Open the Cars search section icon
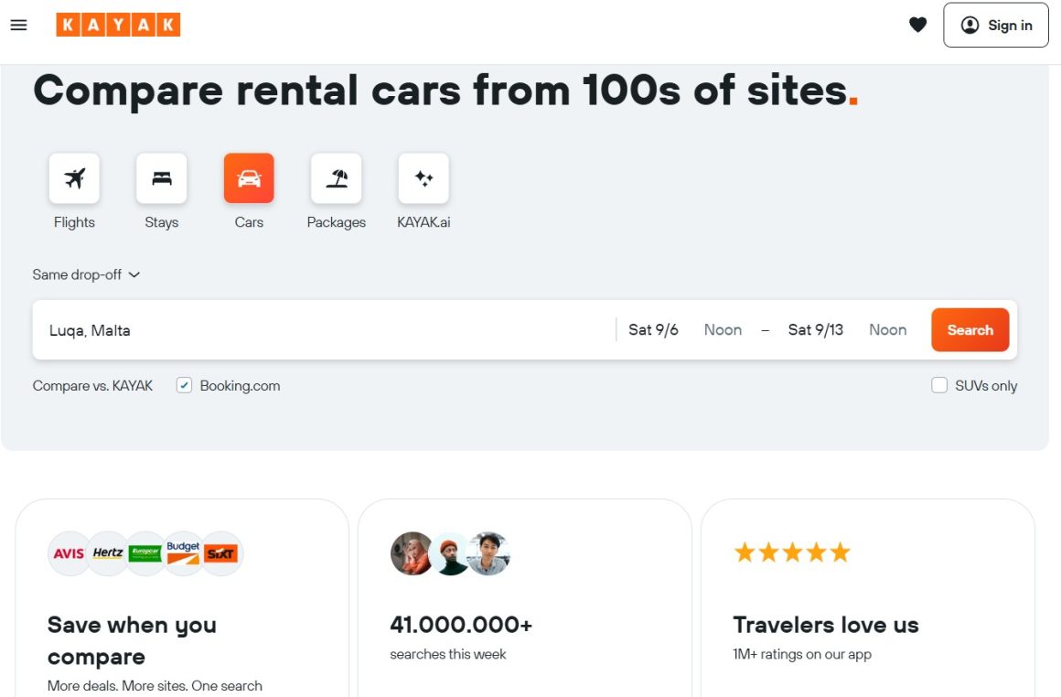The width and height of the screenshot is (1061, 697). [x=248, y=177]
